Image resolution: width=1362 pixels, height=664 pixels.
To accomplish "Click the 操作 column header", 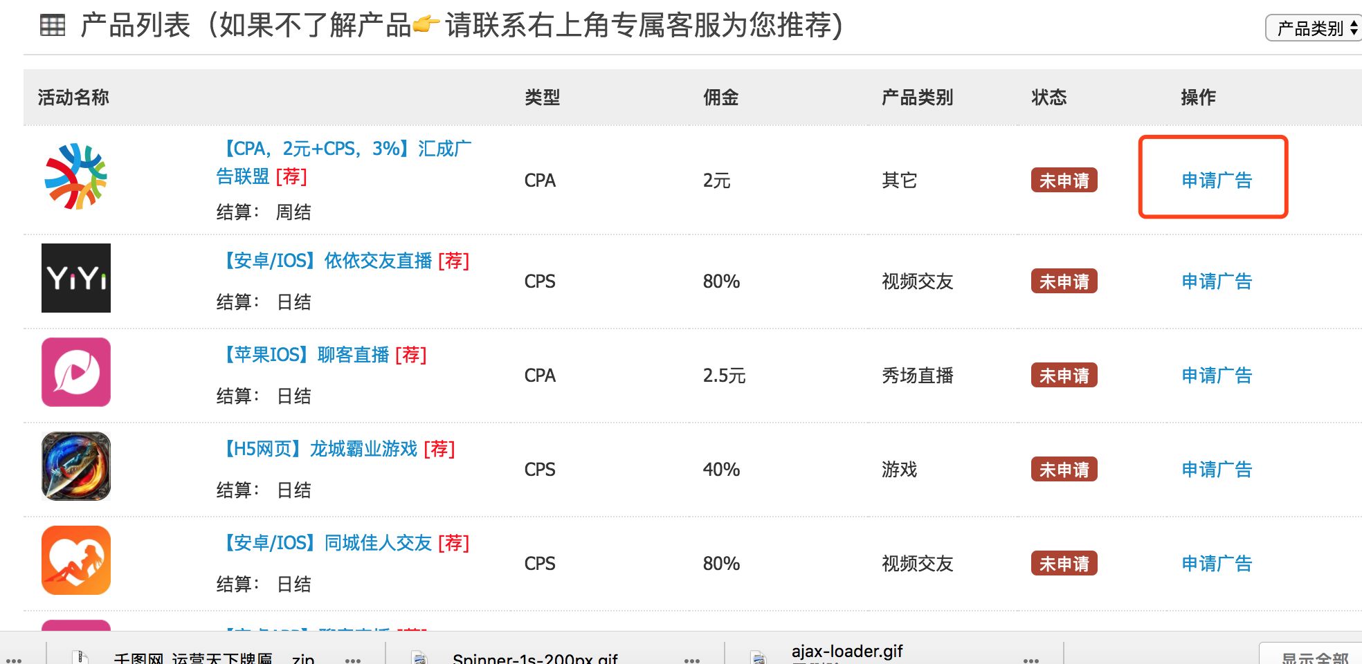I will 1198,98.
